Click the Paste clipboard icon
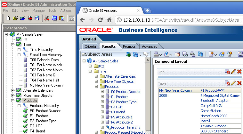This screenshot has height=134, width=243. [62, 18]
